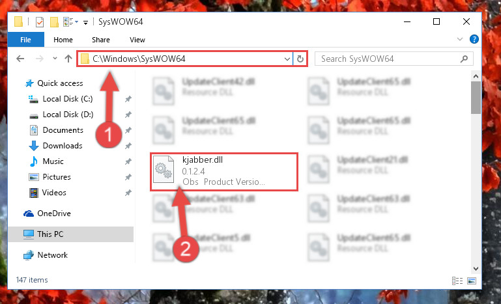Click the vertical scrollbar thumb
The height and width of the screenshot is (304, 501).
coord(476,98)
